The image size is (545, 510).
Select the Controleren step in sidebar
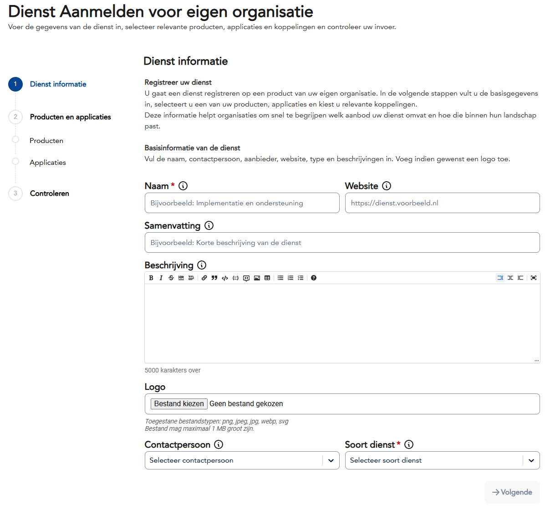pos(49,194)
